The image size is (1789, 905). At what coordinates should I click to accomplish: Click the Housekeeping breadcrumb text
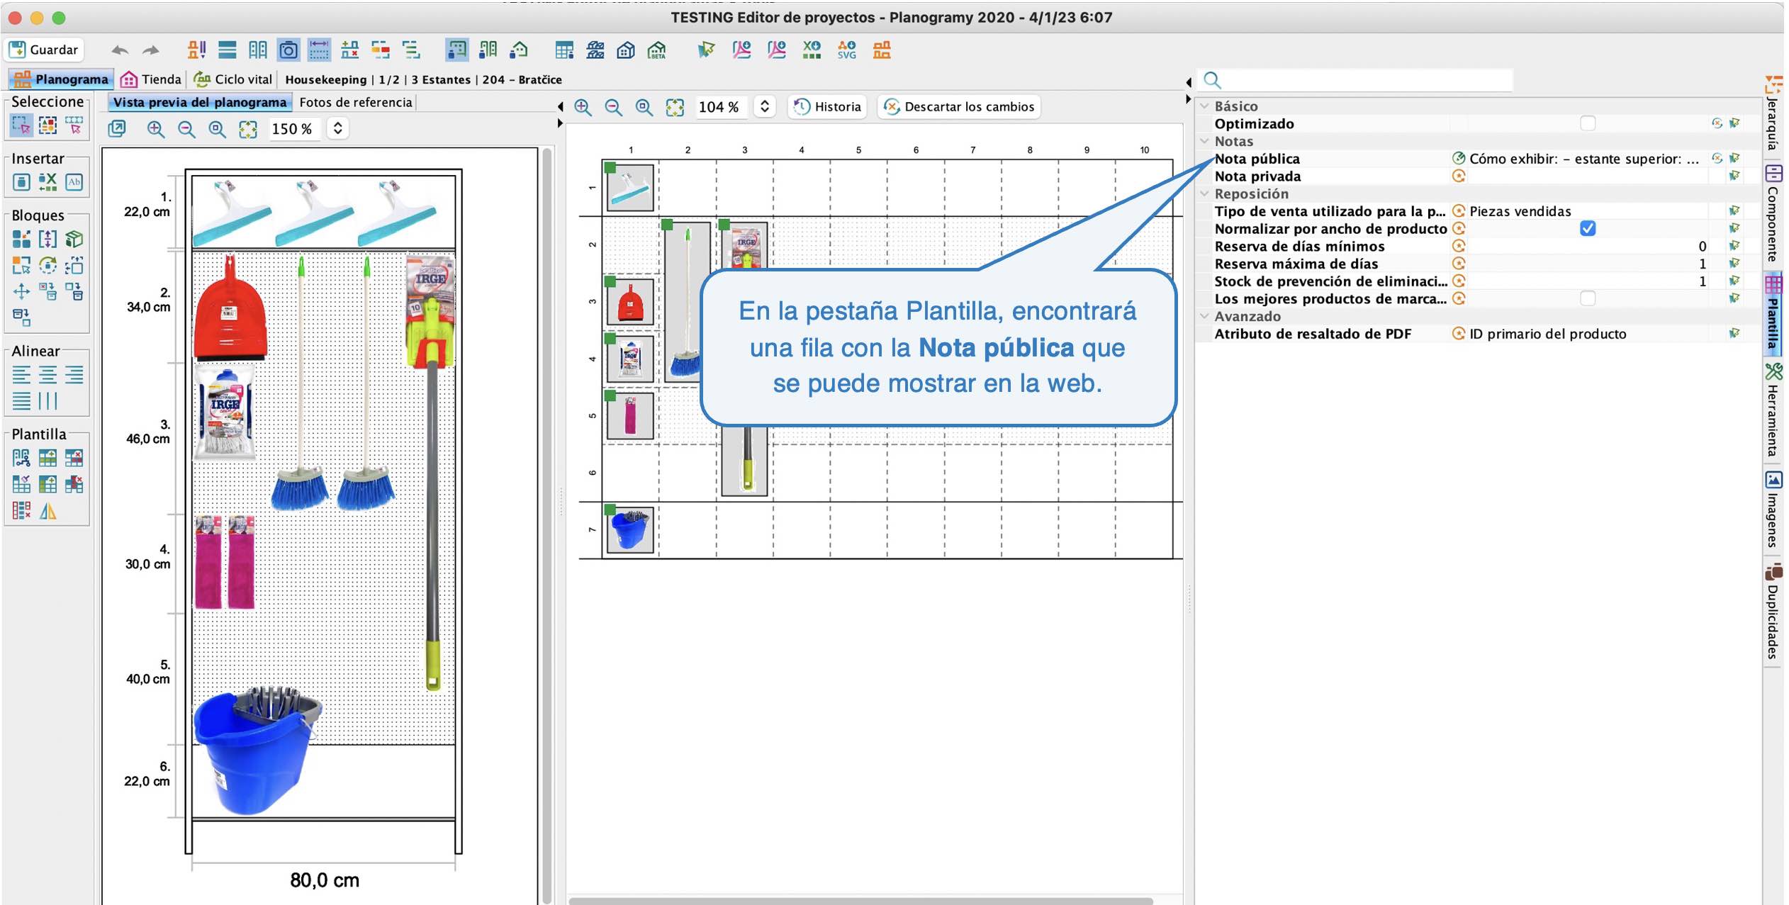pyautogui.click(x=325, y=80)
